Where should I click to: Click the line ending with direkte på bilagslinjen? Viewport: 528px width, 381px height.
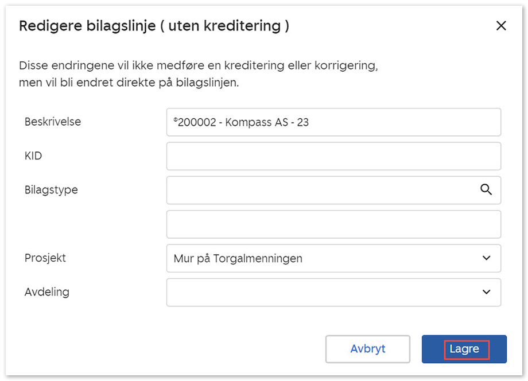[x=129, y=83]
